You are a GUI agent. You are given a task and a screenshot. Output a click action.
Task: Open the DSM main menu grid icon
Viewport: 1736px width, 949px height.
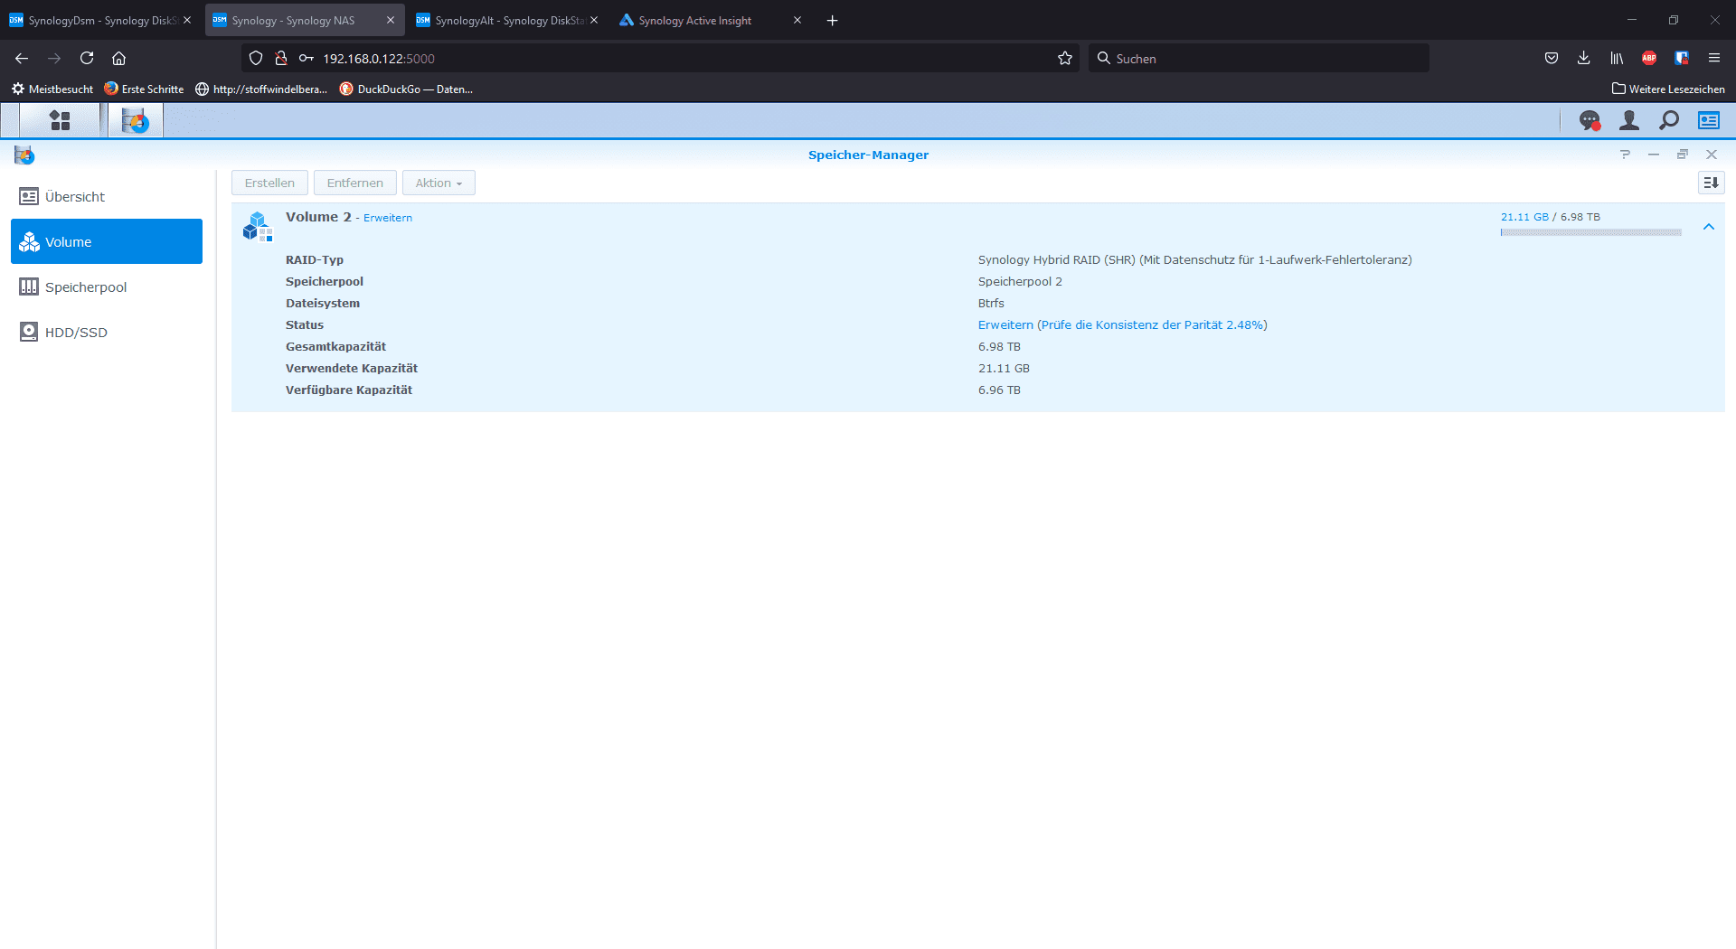[60, 120]
